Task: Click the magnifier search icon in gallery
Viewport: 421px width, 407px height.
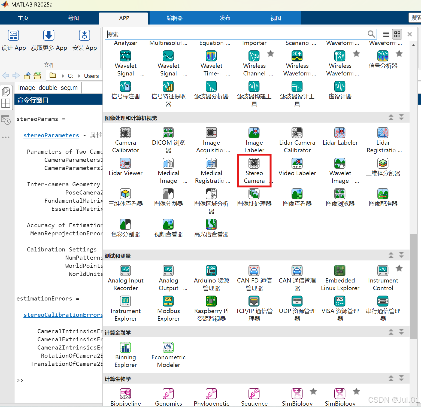Action: (371, 34)
